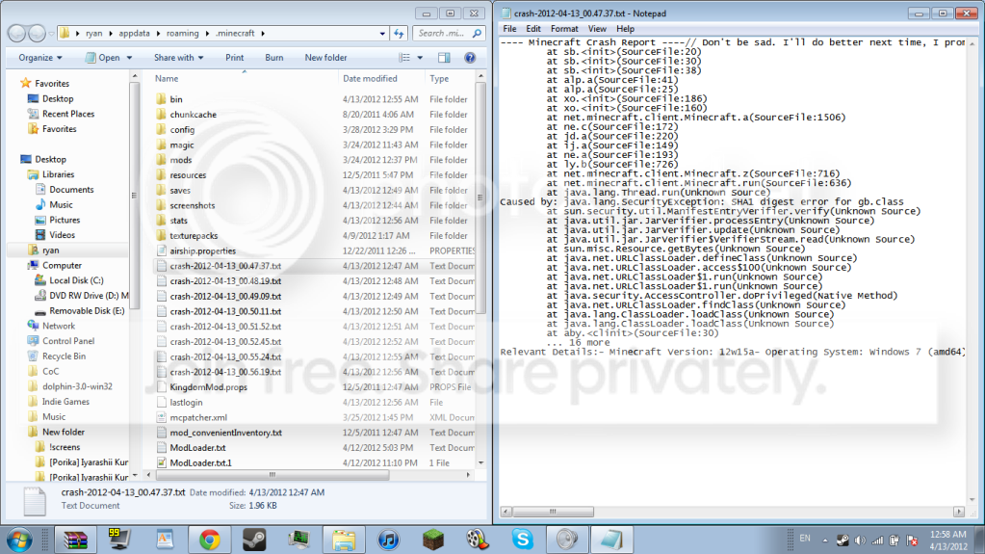Image resolution: width=985 pixels, height=554 pixels.
Task: Click the refresh button beside address bar
Action: [x=397, y=33]
